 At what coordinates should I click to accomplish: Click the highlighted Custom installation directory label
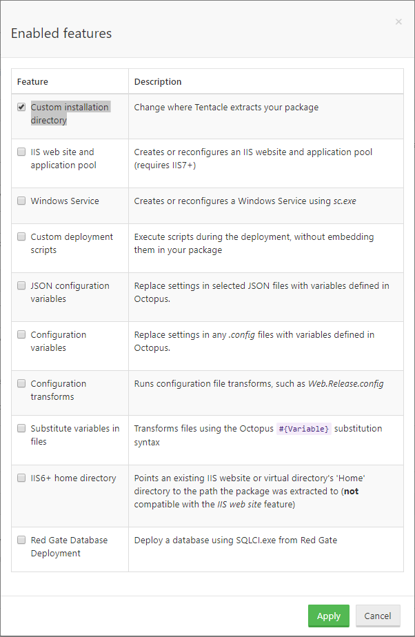(x=70, y=113)
